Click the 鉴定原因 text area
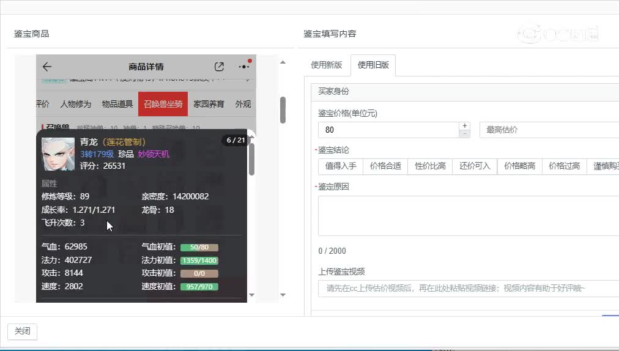Image resolution: width=619 pixels, height=351 pixels. coord(469,216)
